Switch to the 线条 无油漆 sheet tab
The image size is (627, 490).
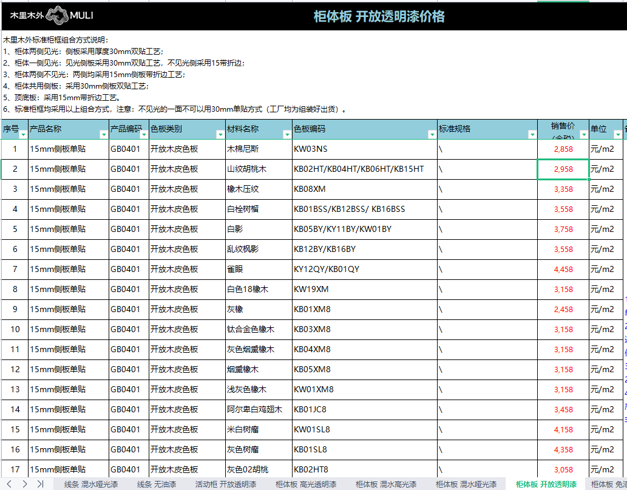point(155,485)
